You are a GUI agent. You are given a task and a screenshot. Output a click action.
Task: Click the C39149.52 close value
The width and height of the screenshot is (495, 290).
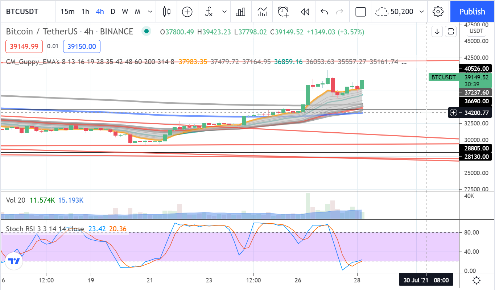pos(286,32)
